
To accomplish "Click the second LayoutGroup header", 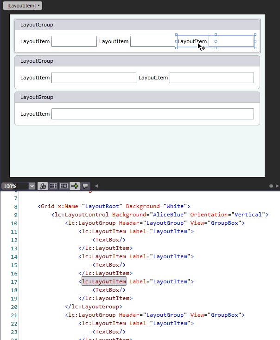I will 137,61.
